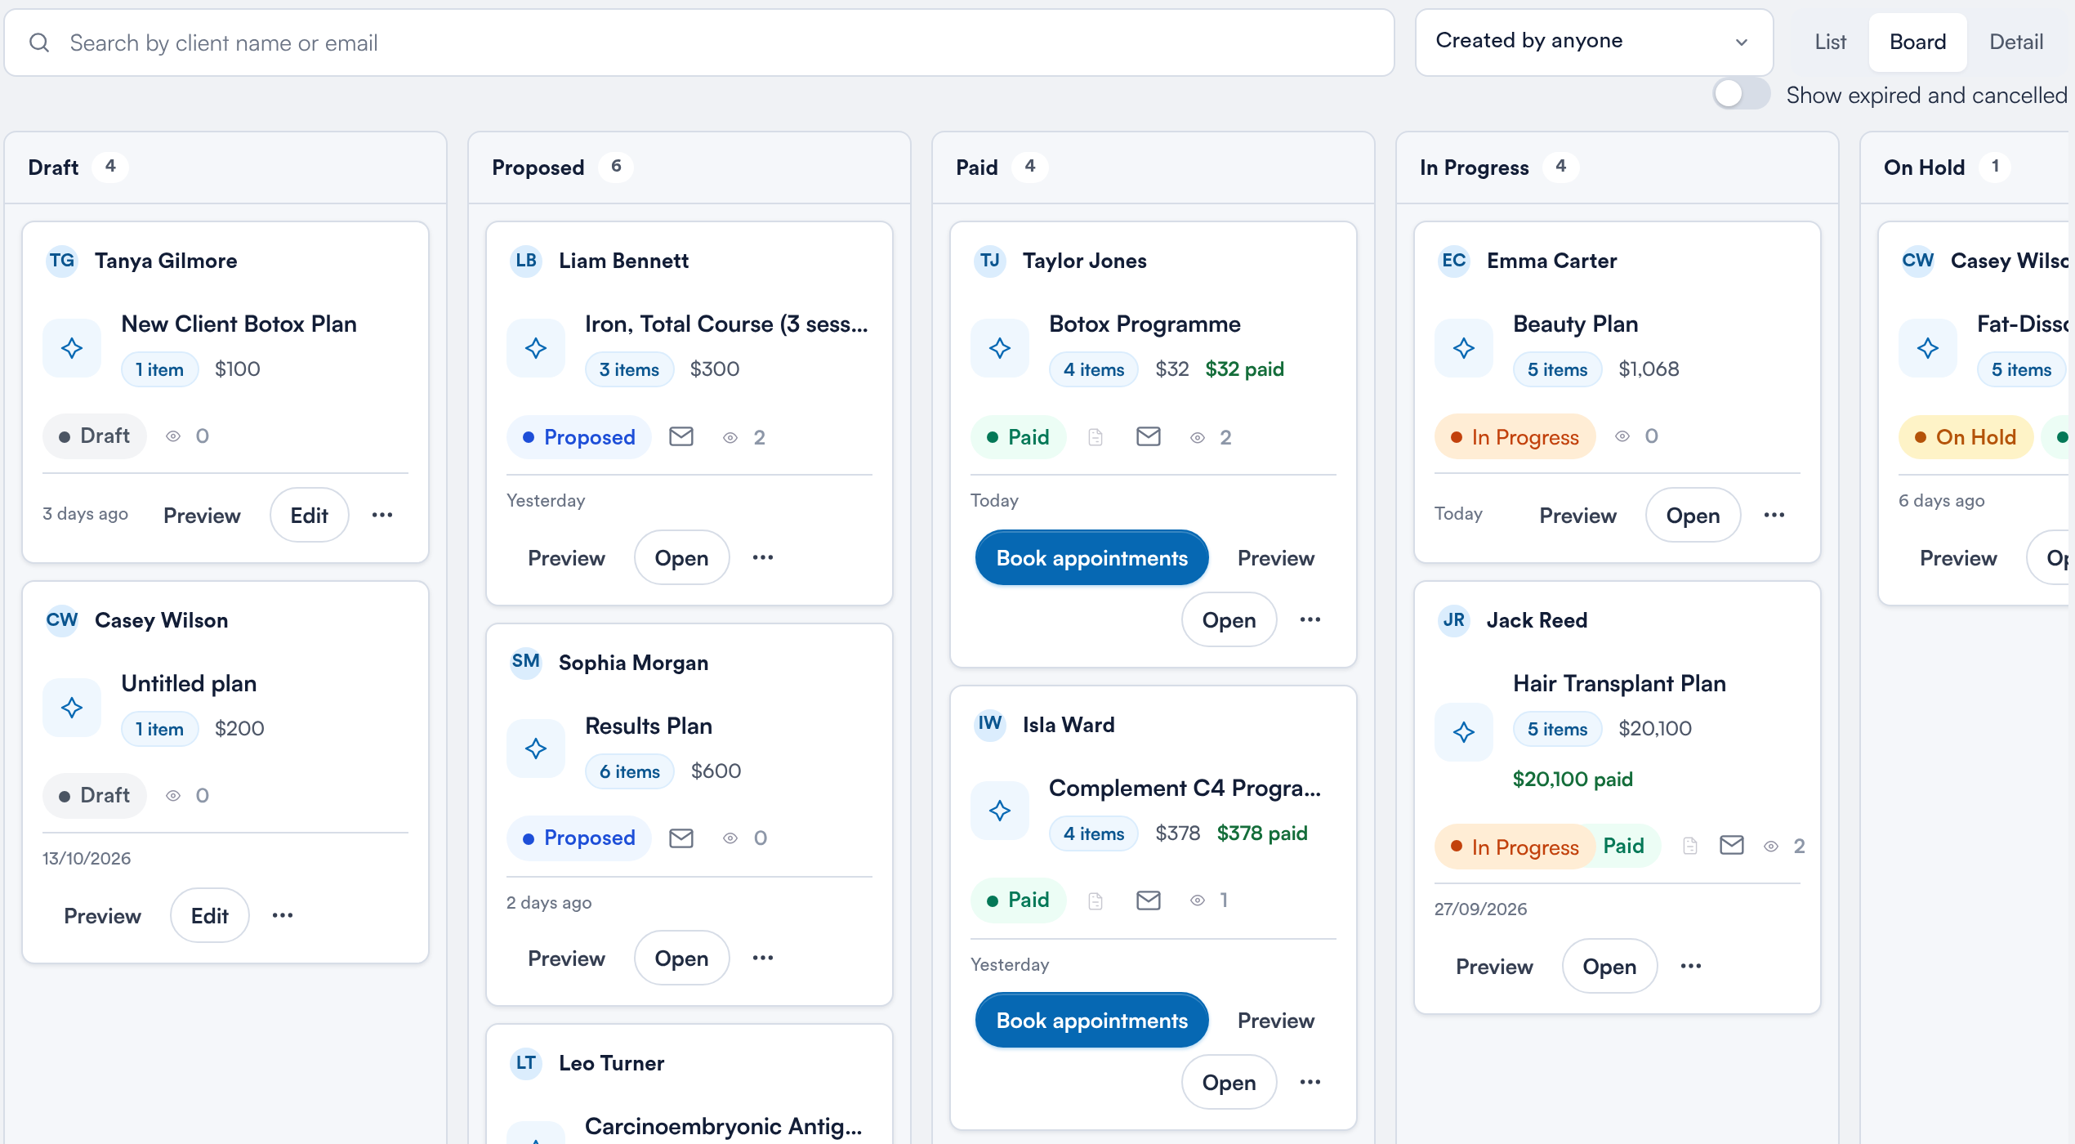Viewport: 2075px width, 1144px height.
Task: Click the sparkle plan icon on Tanya Gilmore's card
Action: point(72,348)
